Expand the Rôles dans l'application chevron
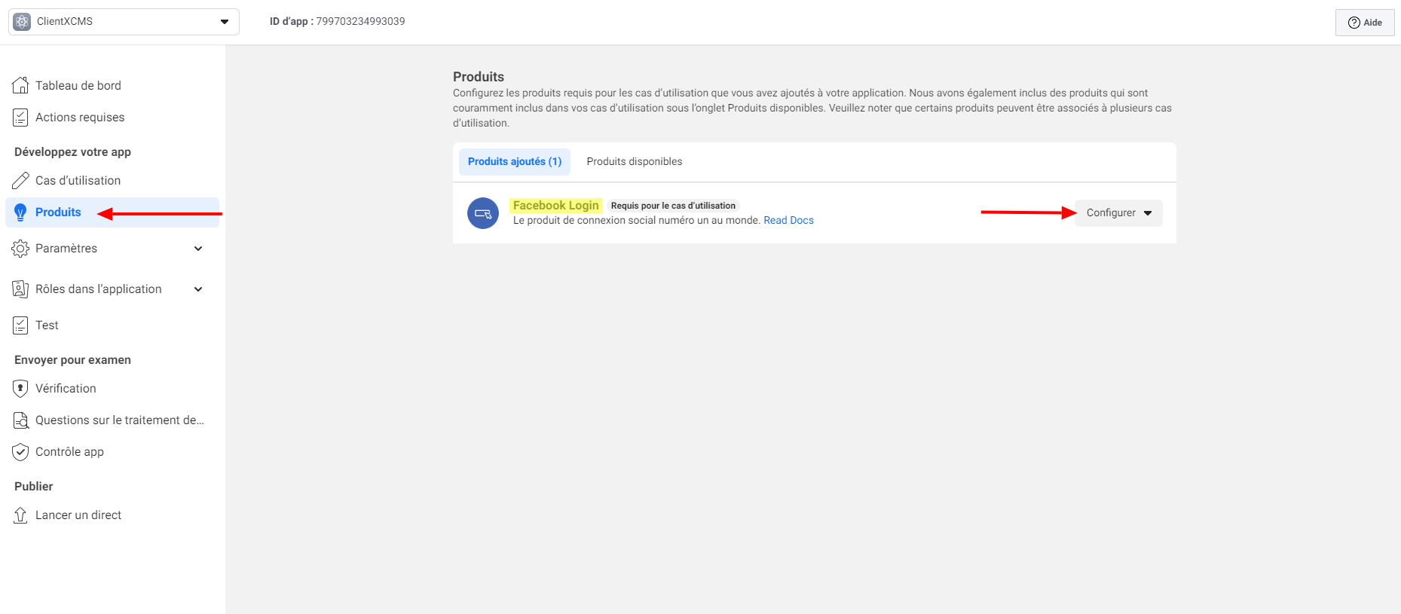This screenshot has width=1401, height=614. coord(198,289)
